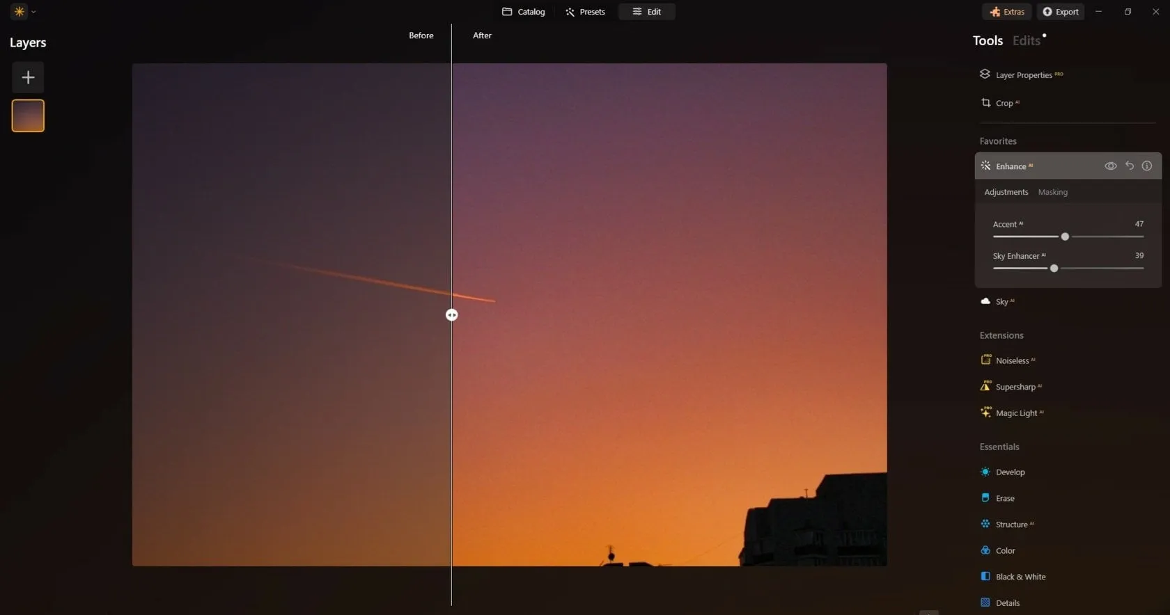Click the add new layer plus icon
The image size is (1170, 615).
tap(28, 77)
